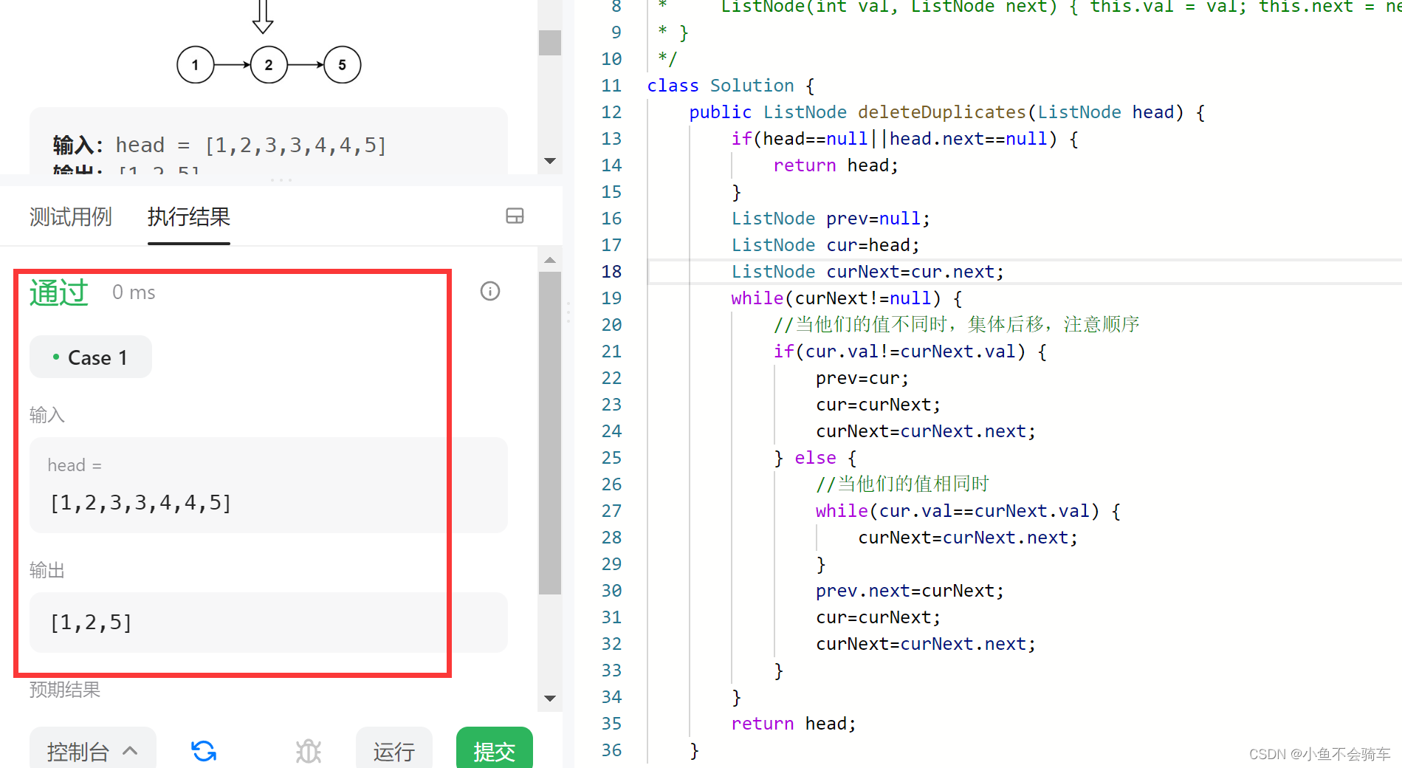Click the comment '//当他们的值相同时'
Screen dimensions: 1402x768
(x=902, y=484)
